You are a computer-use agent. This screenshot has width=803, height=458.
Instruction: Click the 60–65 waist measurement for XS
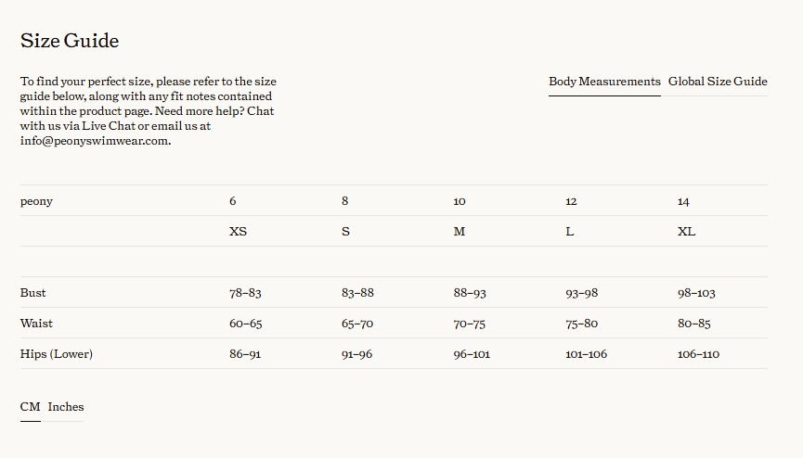pos(246,324)
